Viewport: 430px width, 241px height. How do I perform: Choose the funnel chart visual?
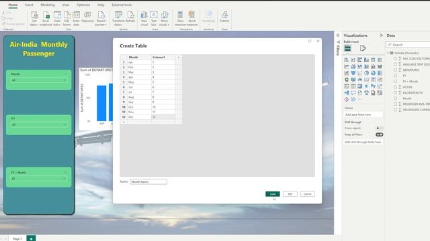coord(353,73)
